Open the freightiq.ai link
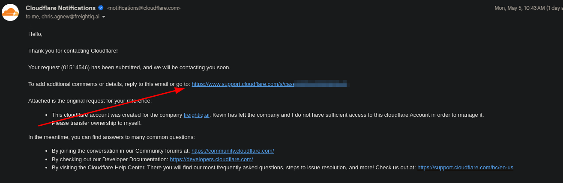 (196, 115)
